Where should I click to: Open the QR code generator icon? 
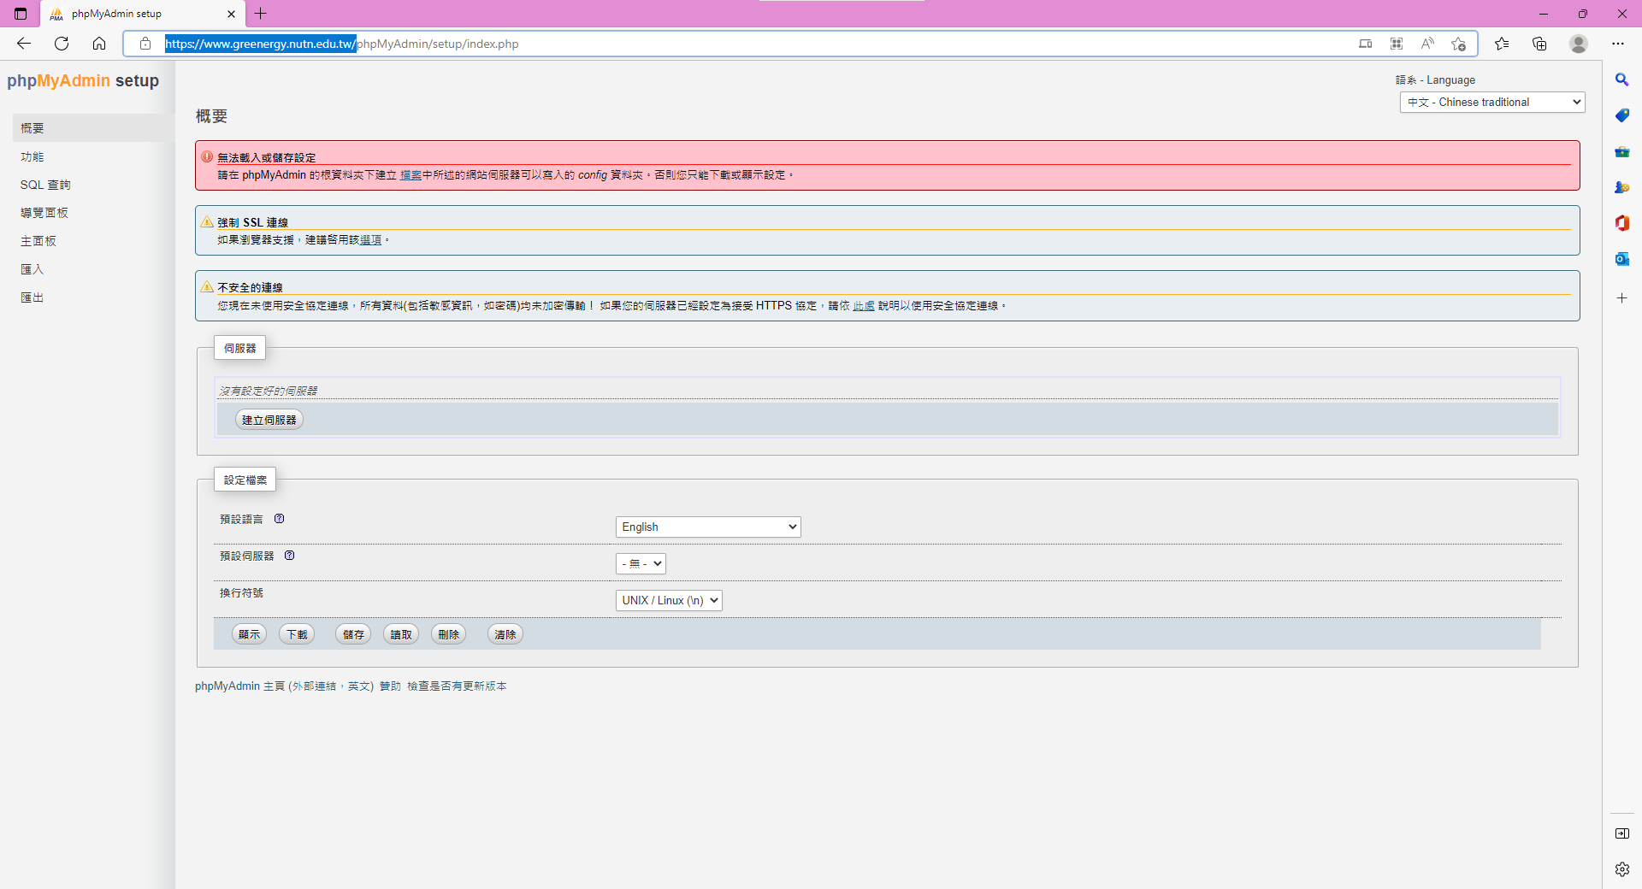[1397, 44]
